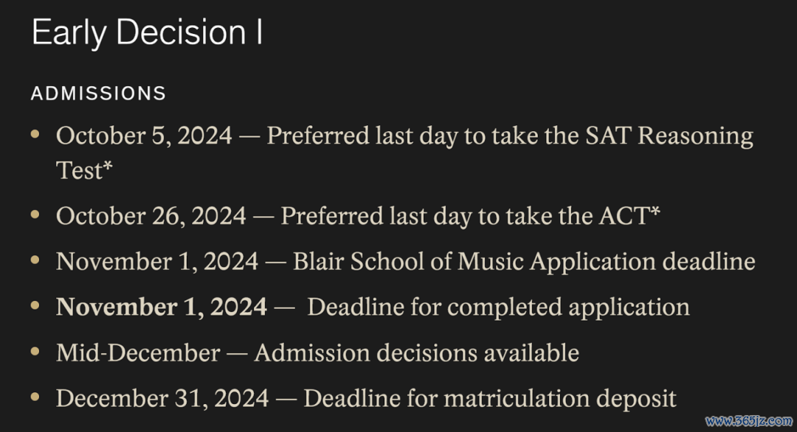The width and height of the screenshot is (797, 432).
Task: Click the Early Decision I heading
Action: (147, 33)
